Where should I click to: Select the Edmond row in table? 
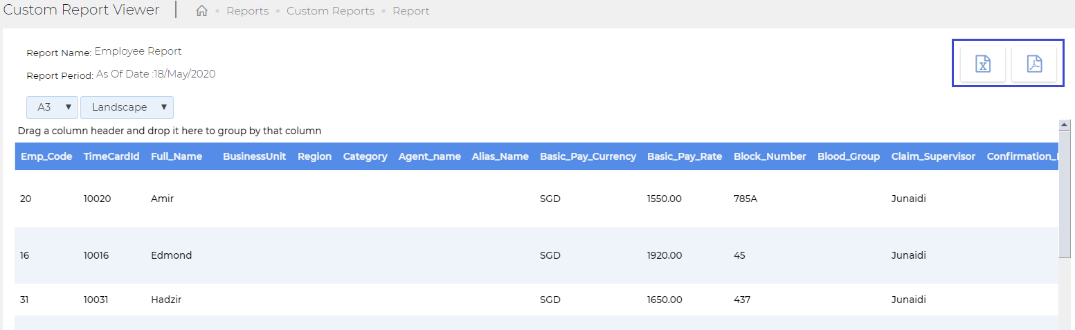[x=536, y=255]
